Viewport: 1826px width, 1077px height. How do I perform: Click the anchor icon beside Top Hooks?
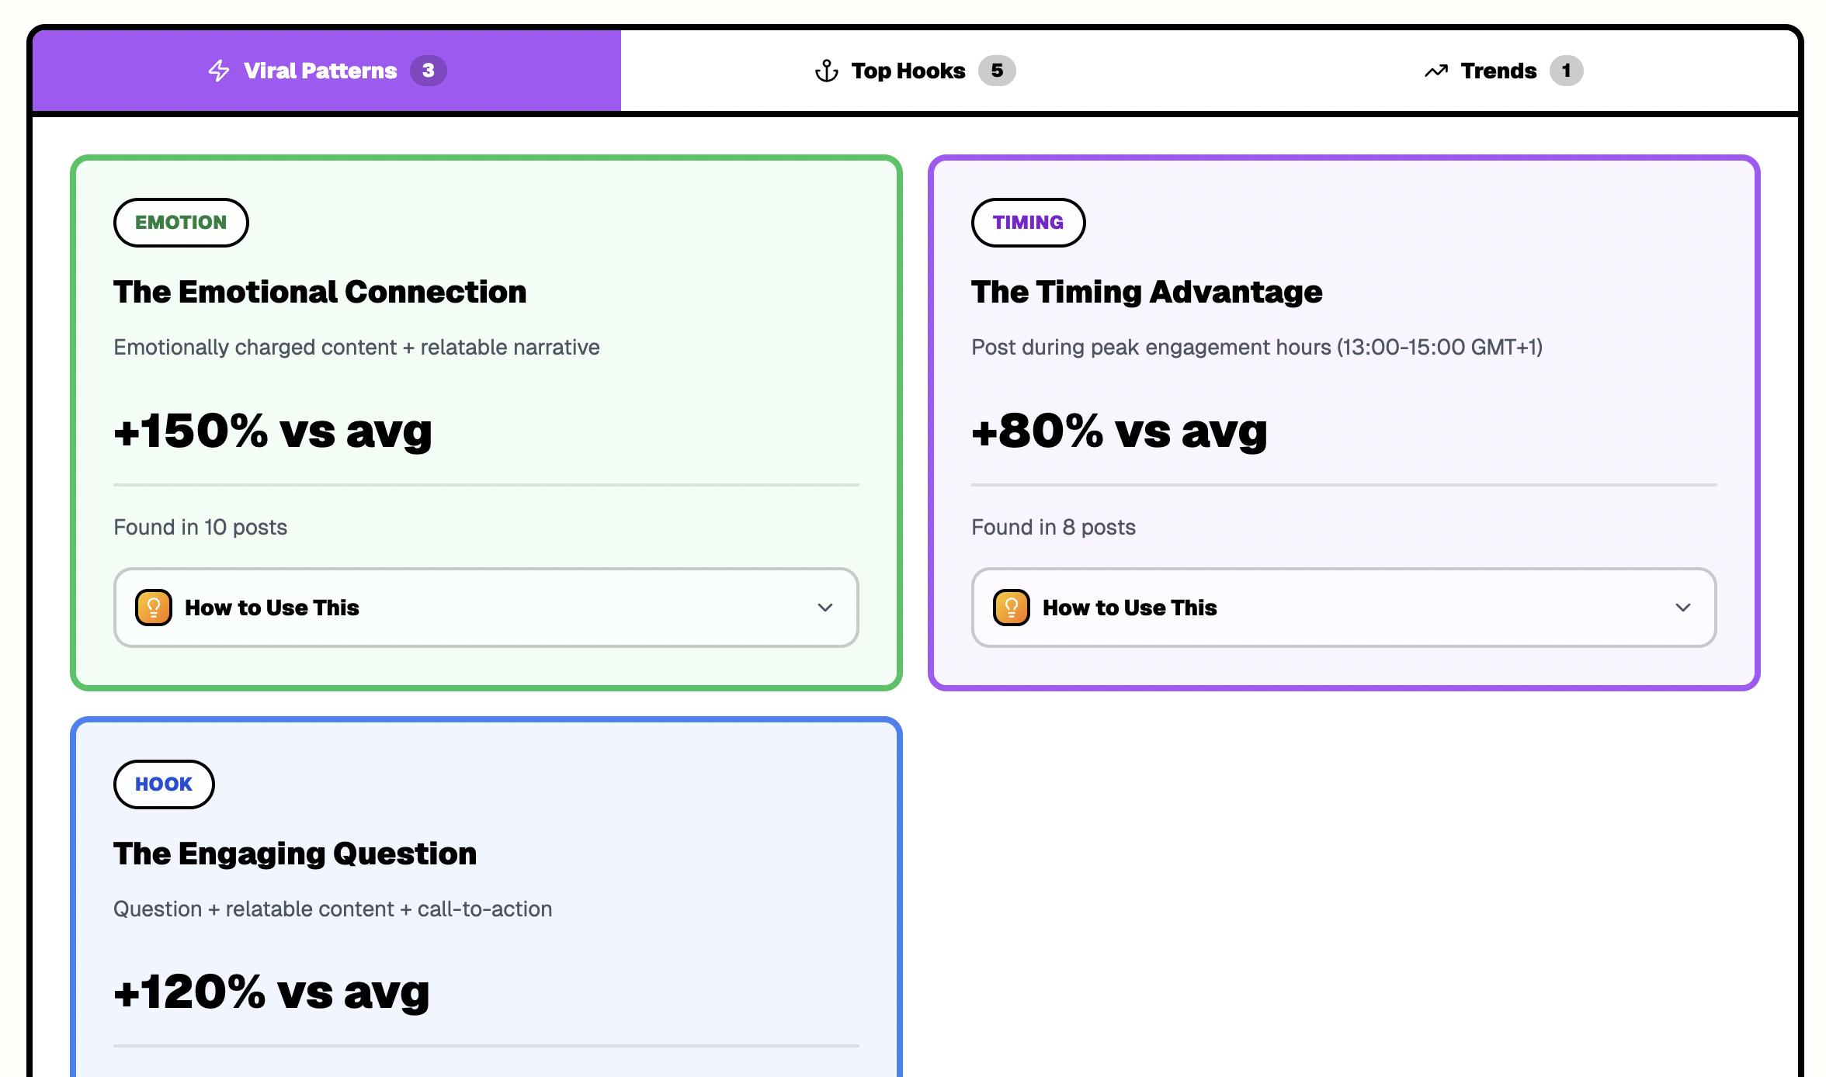coord(825,70)
